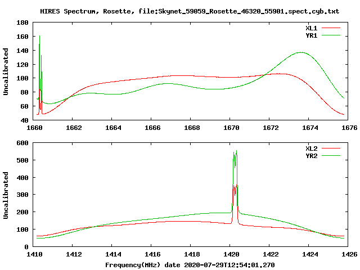
Task: Click the 1416 x-axis tick label
Action: point(152,254)
